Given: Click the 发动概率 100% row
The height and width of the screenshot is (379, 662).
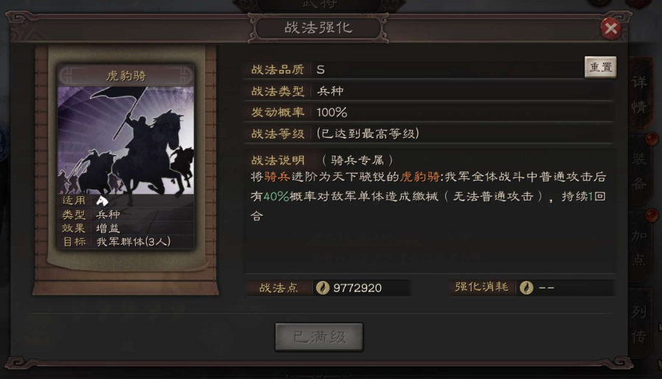Looking at the screenshot, I should coord(428,112).
